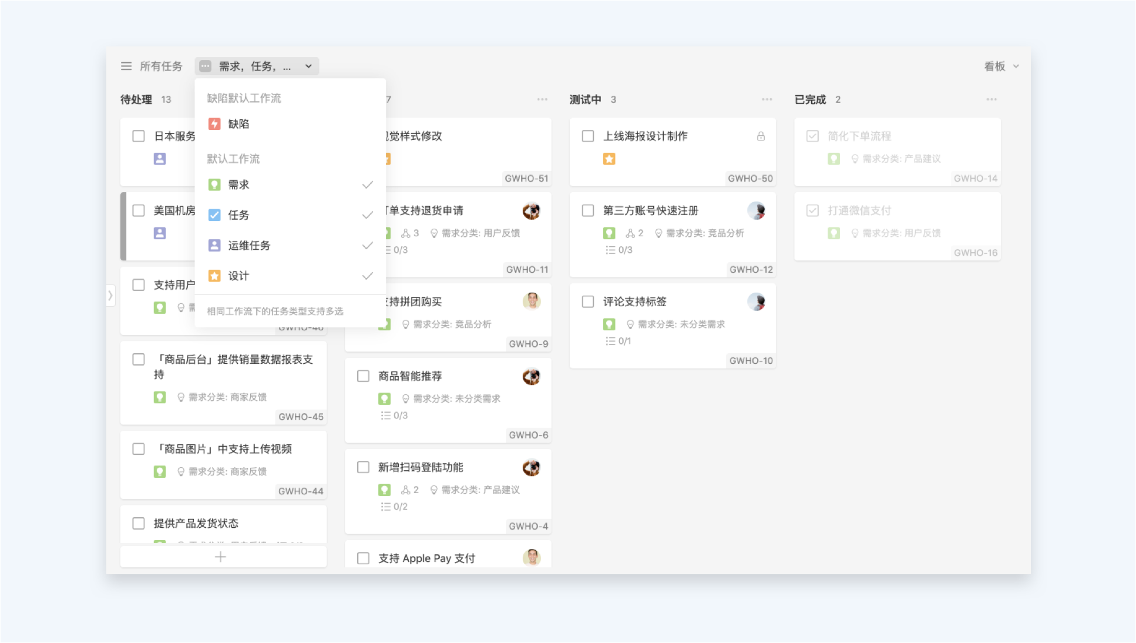The height and width of the screenshot is (643, 1136).
Task: Check the 支持用户 task checkbox
Action: [x=139, y=285]
